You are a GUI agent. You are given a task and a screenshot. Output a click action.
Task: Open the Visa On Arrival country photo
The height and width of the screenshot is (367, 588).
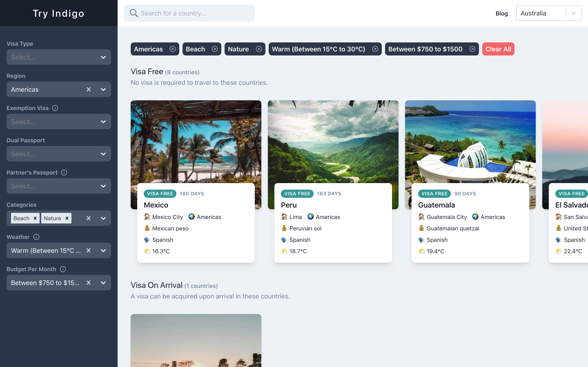coord(196,340)
